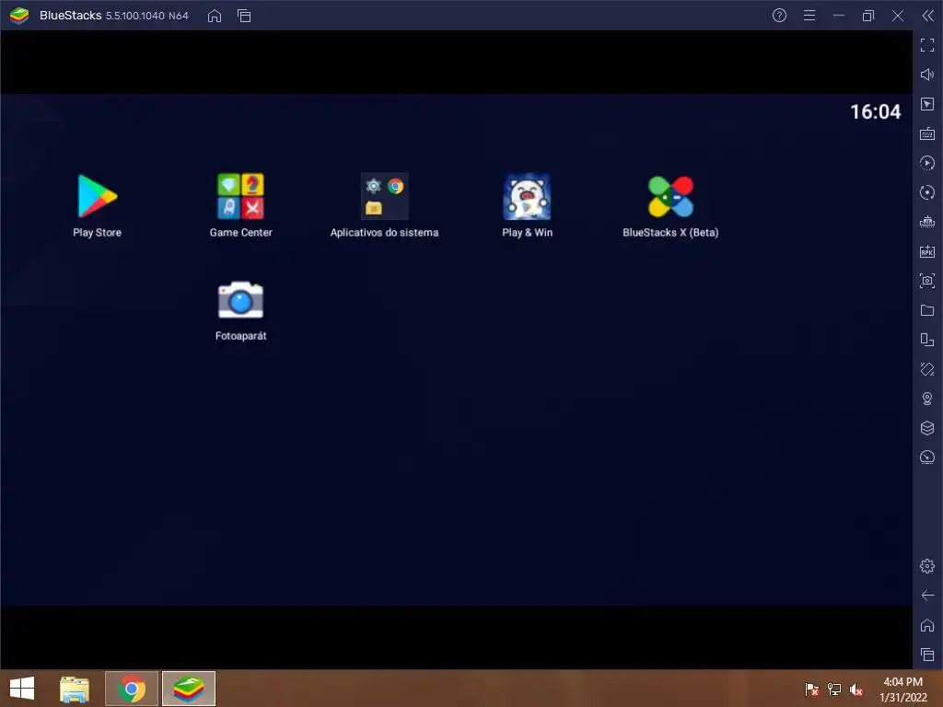Click the 16:04 clock widget

[x=875, y=111]
